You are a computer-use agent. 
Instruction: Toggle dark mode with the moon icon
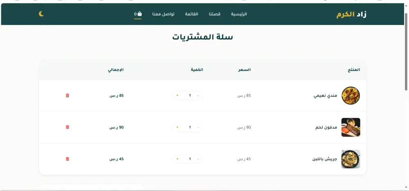click(x=41, y=14)
